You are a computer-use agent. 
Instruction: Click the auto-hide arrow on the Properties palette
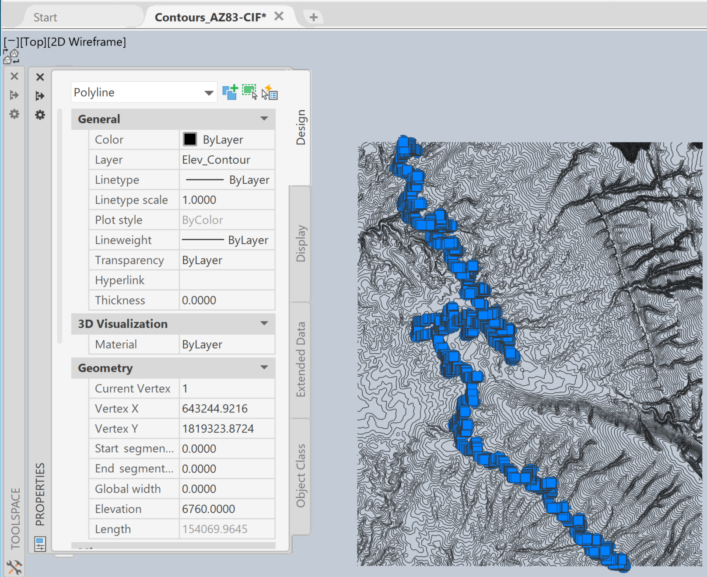40,96
